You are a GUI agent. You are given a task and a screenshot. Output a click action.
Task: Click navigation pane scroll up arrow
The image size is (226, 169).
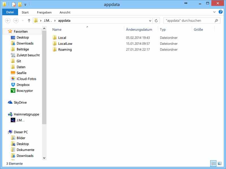tap(44, 28)
